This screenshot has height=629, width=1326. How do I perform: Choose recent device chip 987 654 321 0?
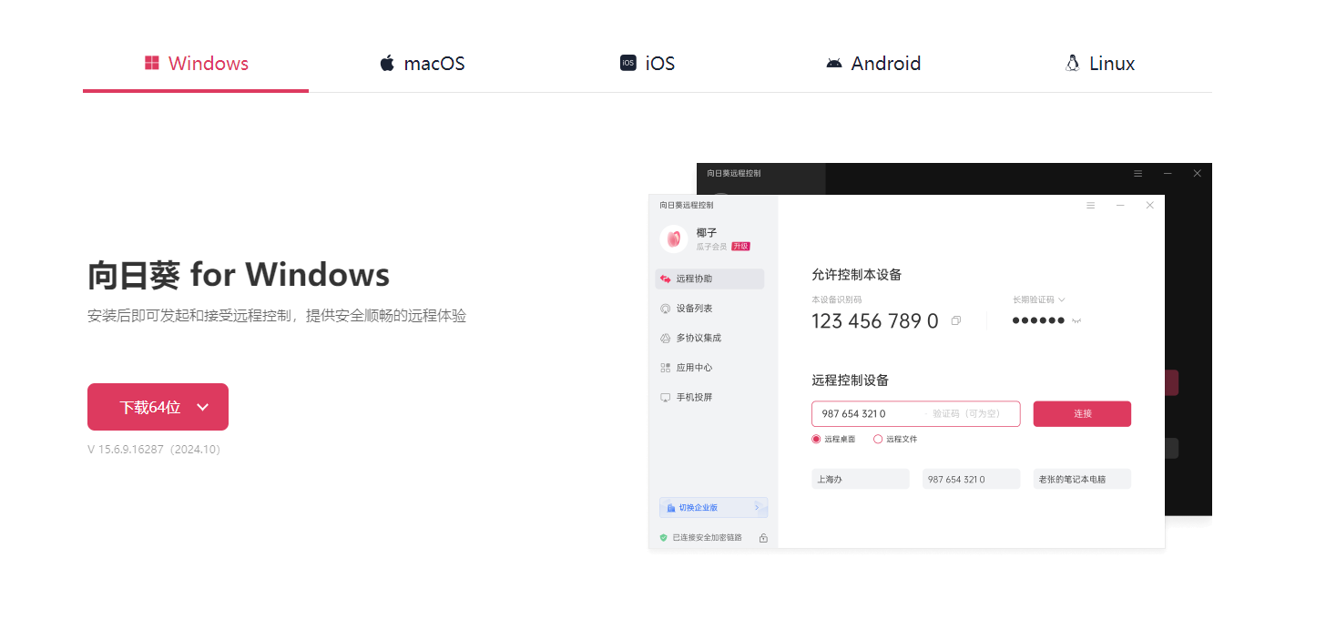(971, 479)
